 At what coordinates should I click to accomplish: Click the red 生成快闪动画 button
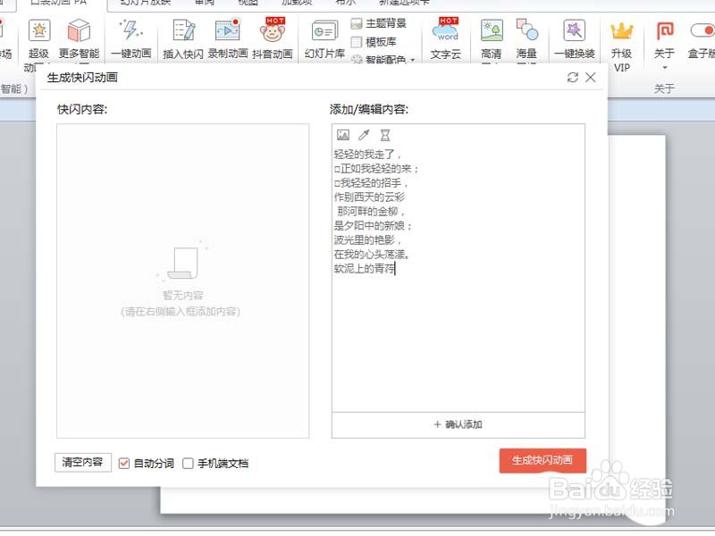point(543,460)
